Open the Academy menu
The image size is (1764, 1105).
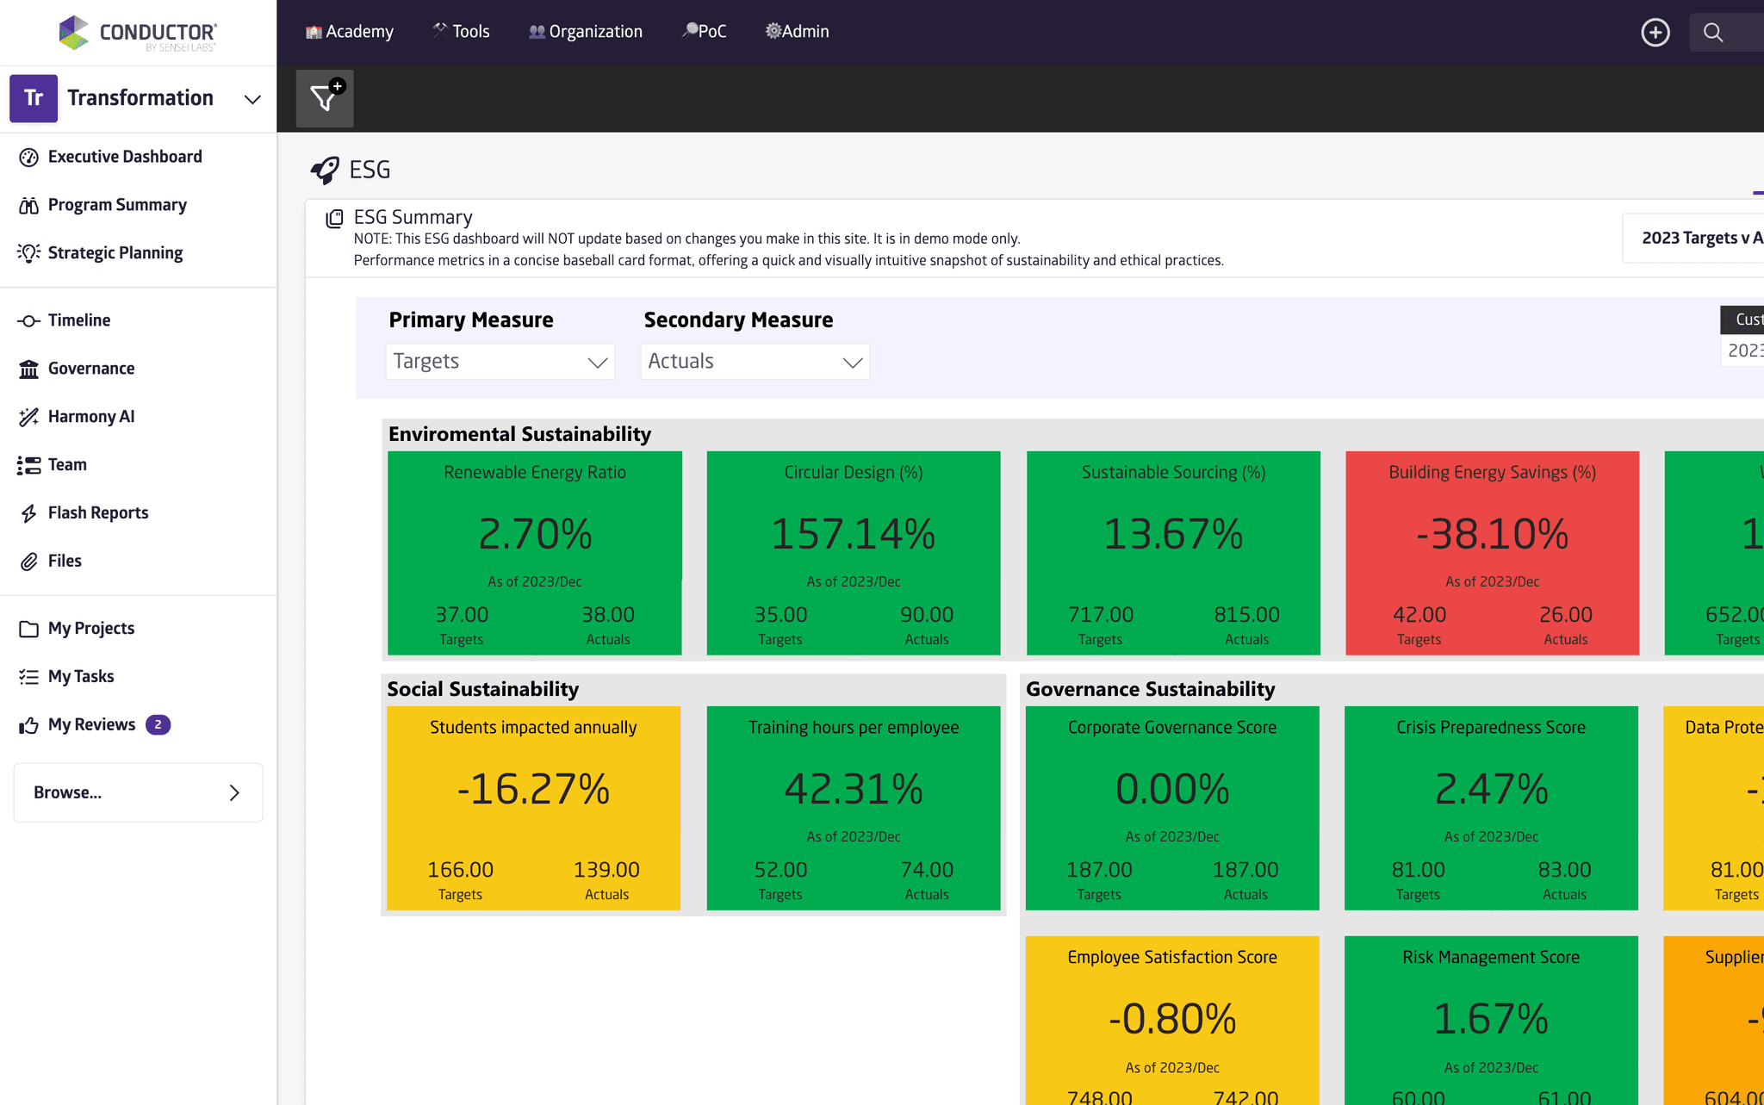349,32
